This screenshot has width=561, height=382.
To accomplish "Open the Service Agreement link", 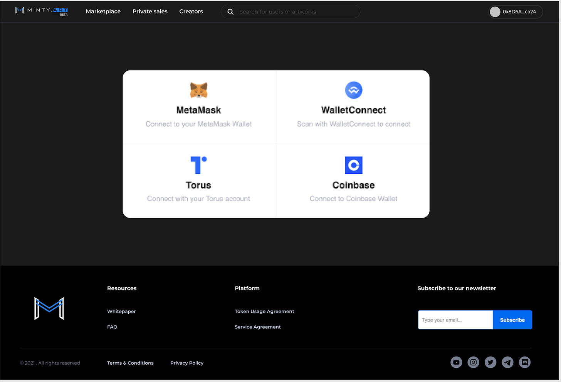I will [258, 327].
